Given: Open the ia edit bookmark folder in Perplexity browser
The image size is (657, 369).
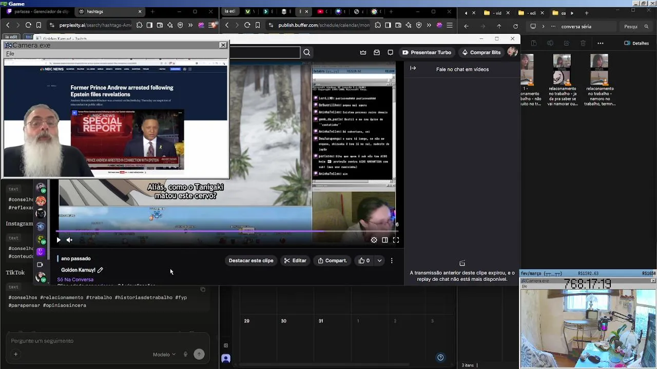Looking at the screenshot, I should [x=11, y=37].
